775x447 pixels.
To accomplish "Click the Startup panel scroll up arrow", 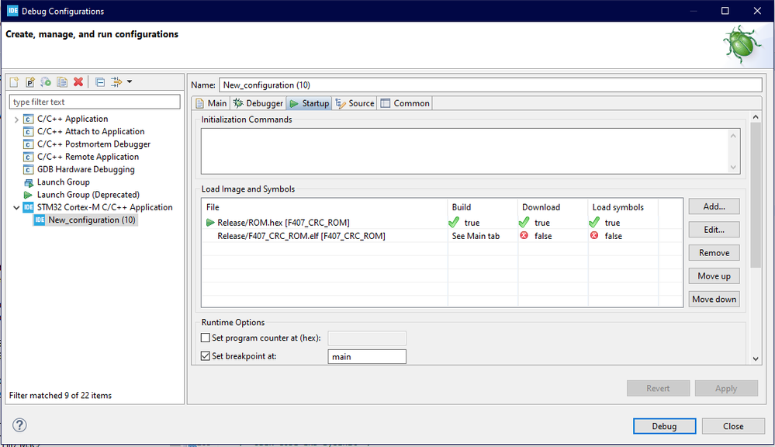I will (756, 117).
